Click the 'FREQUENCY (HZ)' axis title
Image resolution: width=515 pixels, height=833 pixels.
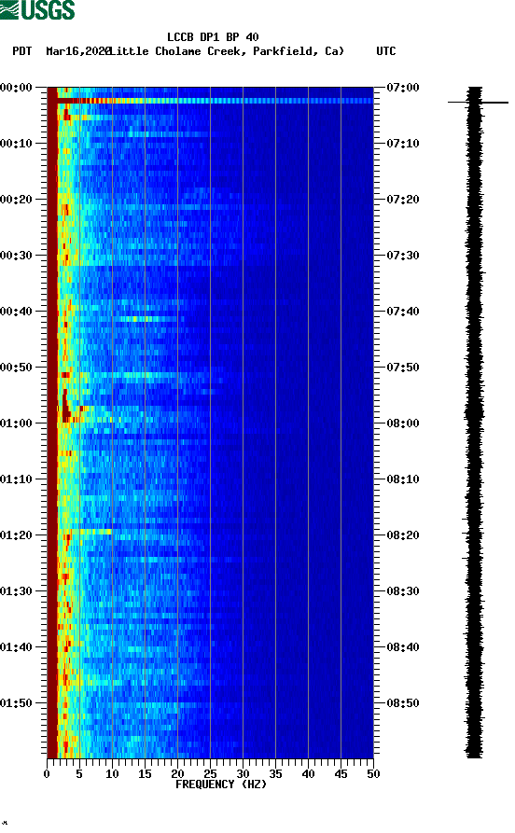(220, 784)
